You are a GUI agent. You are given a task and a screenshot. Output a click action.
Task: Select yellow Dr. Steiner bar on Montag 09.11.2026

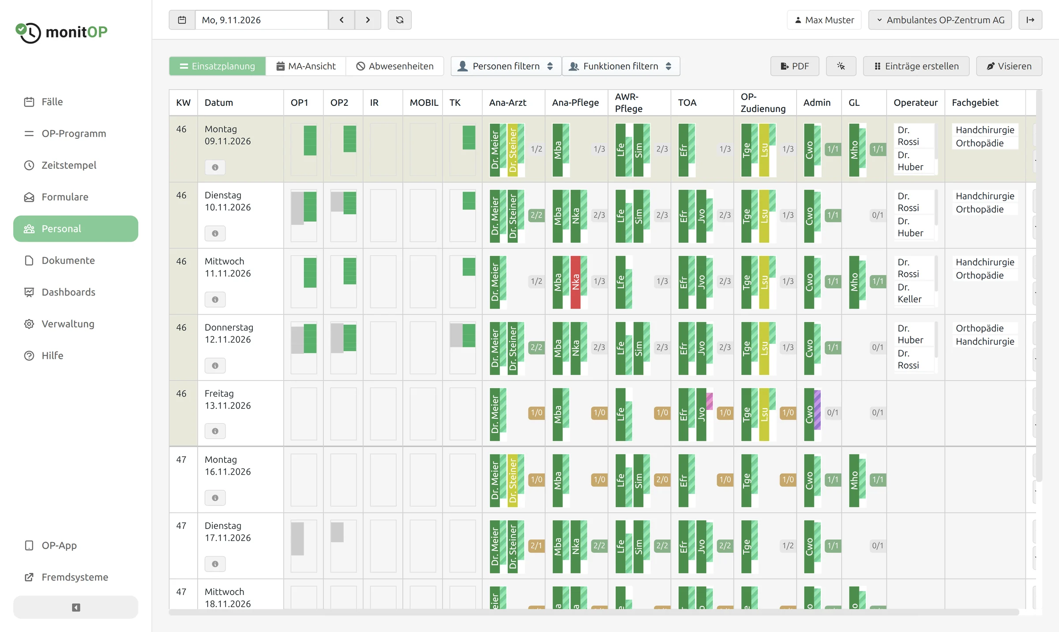(513, 150)
